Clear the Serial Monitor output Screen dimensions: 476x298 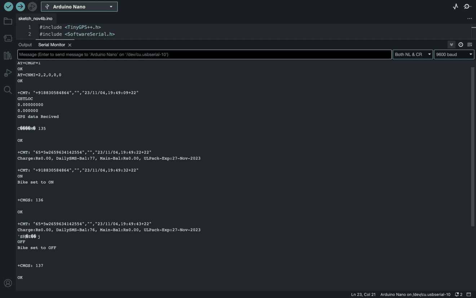tap(470, 45)
